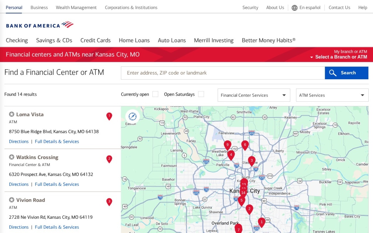Click map marker number 5
373x233 pixels.
(x=242, y=201)
